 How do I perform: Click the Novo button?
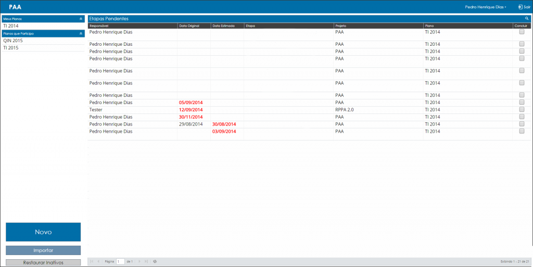pyautogui.click(x=43, y=232)
